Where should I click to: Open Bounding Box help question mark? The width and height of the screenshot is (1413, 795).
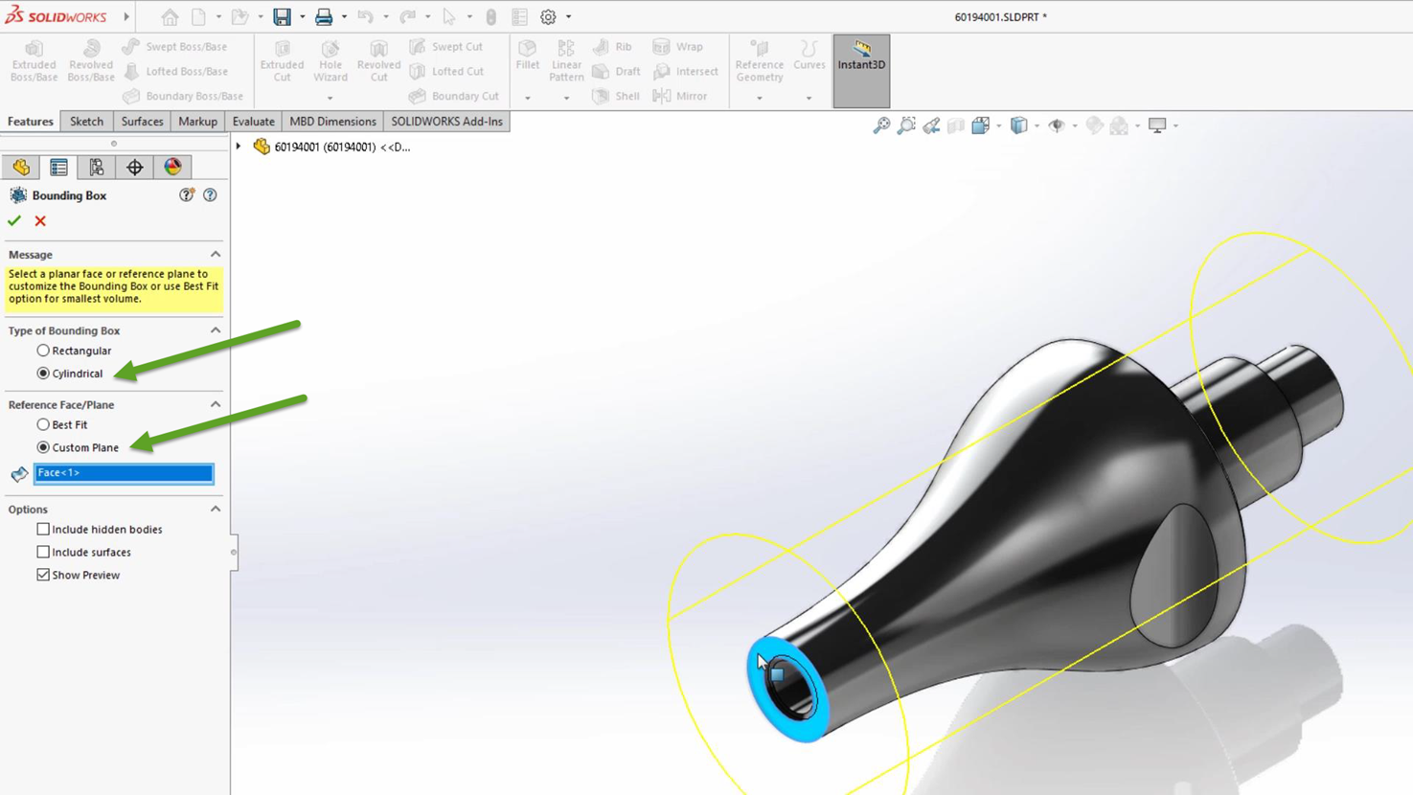click(x=210, y=195)
